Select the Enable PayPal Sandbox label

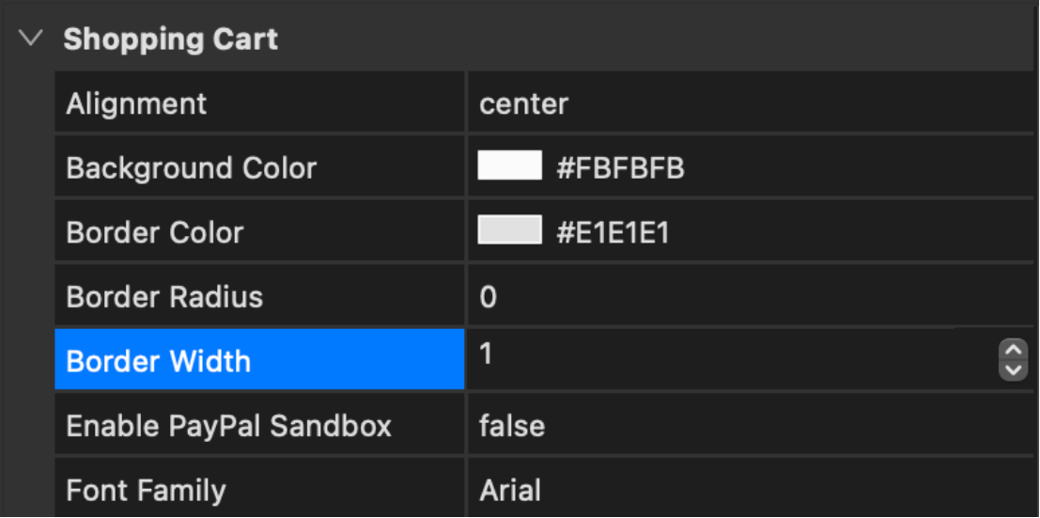[x=228, y=426]
